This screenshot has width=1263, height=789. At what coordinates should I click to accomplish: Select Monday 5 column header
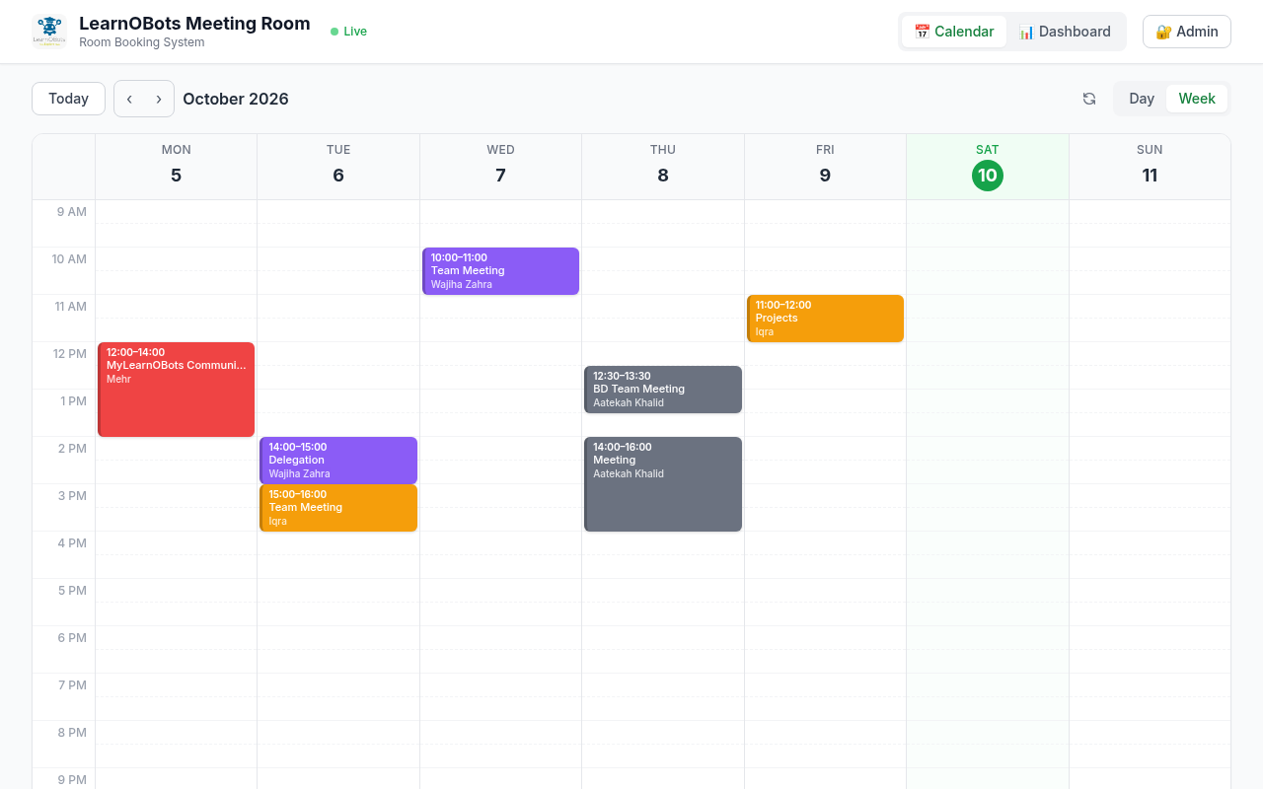pyautogui.click(x=177, y=167)
